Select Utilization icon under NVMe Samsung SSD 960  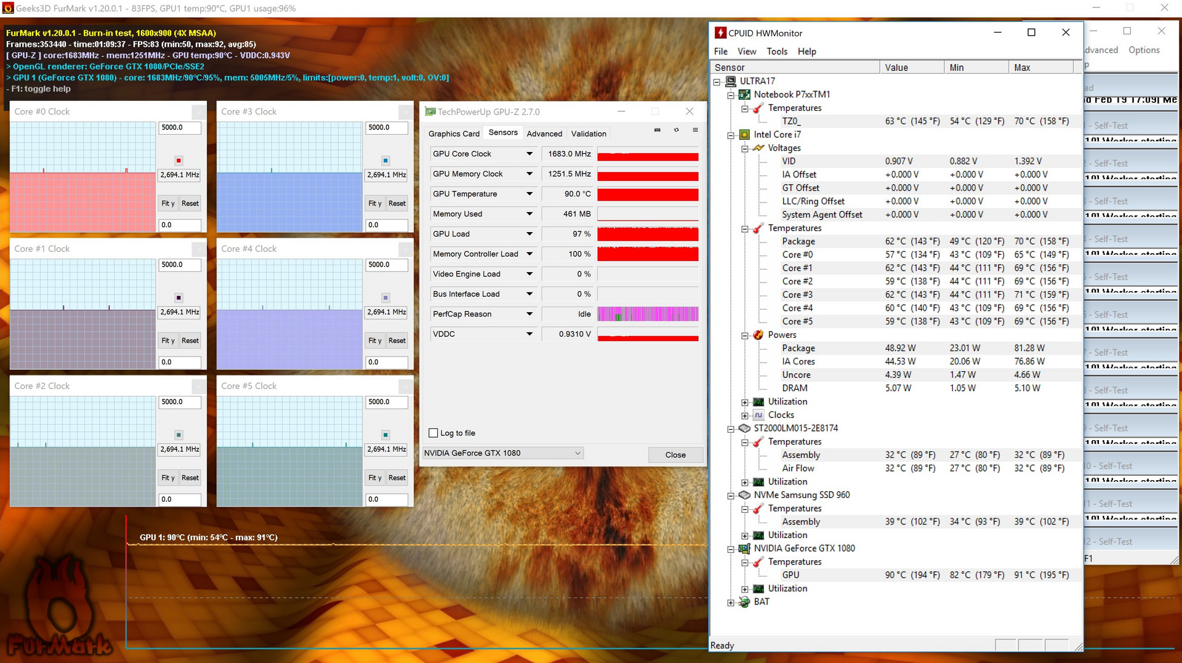click(758, 535)
